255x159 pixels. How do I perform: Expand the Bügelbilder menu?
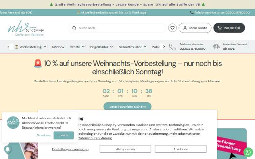pyautogui.click(x=102, y=47)
